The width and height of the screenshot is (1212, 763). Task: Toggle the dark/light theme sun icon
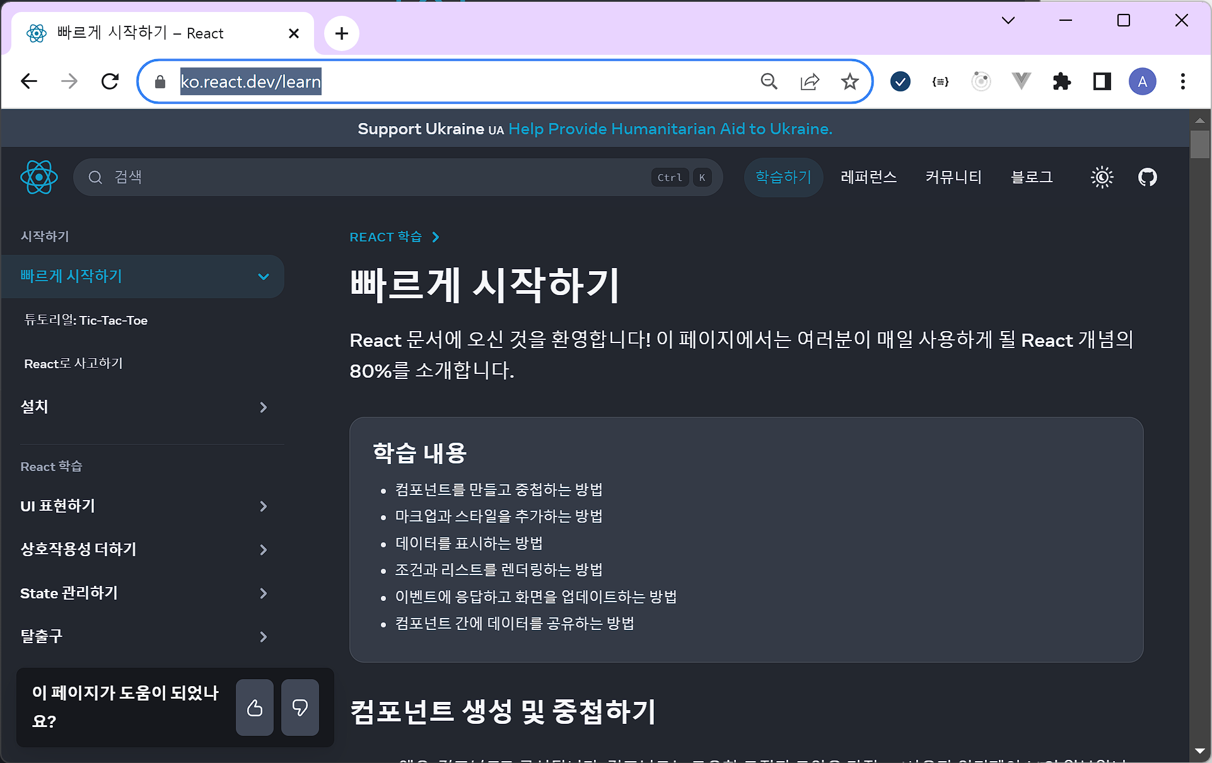pos(1102,177)
